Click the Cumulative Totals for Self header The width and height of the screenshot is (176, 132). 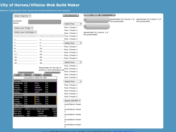tap(35, 78)
